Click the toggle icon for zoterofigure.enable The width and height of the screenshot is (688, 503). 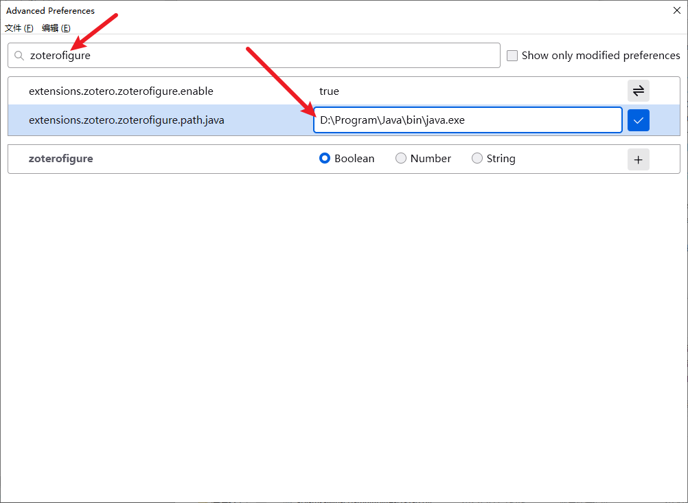pos(638,91)
